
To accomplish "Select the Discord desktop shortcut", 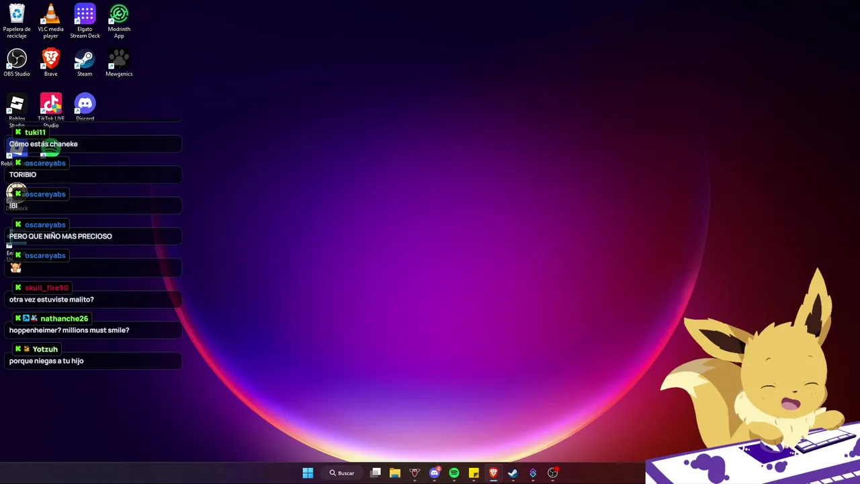I will click(x=85, y=108).
